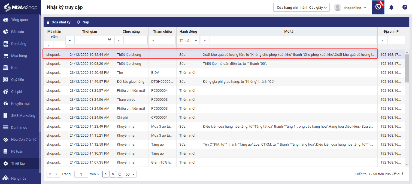
Task: Click the table's vertical scrollbar down arrow
Action: (x=407, y=164)
